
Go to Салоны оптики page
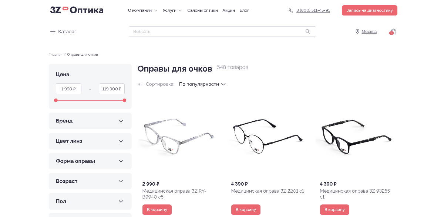pyautogui.click(x=202, y=10)
